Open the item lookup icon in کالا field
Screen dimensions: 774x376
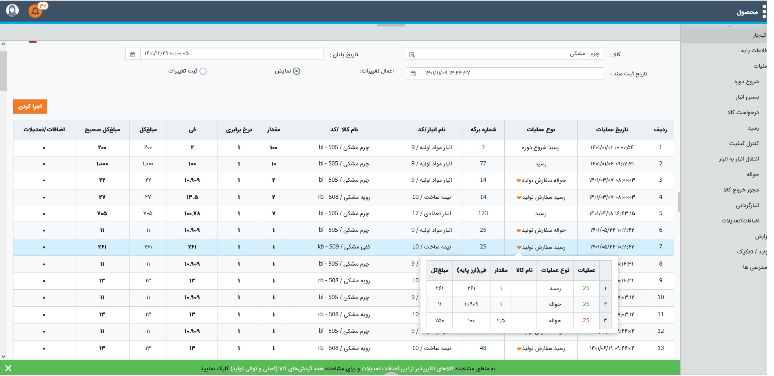click(x=412, y=55)
